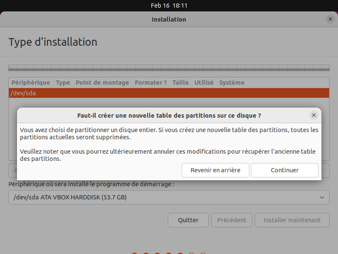Screen dimensions: 338x254
Task: Click the Taille column header
Action: 180,83
